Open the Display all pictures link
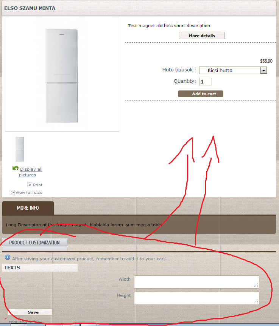 click(x=31, y=172)
